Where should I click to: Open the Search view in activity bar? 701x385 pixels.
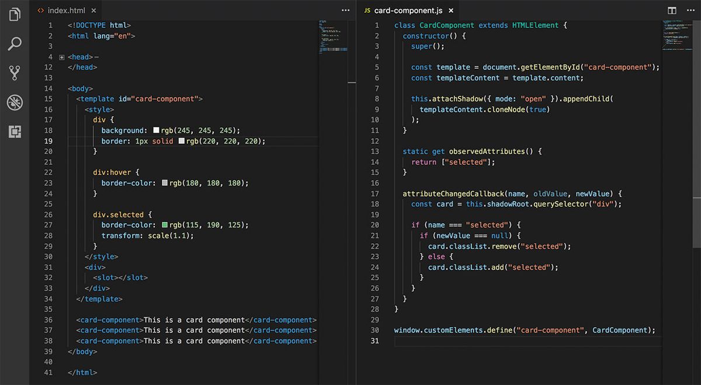pyautogui.click(x=15, y=44)
